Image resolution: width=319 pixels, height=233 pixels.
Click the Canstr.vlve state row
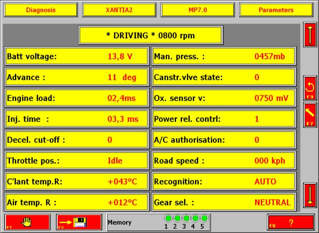224,77
